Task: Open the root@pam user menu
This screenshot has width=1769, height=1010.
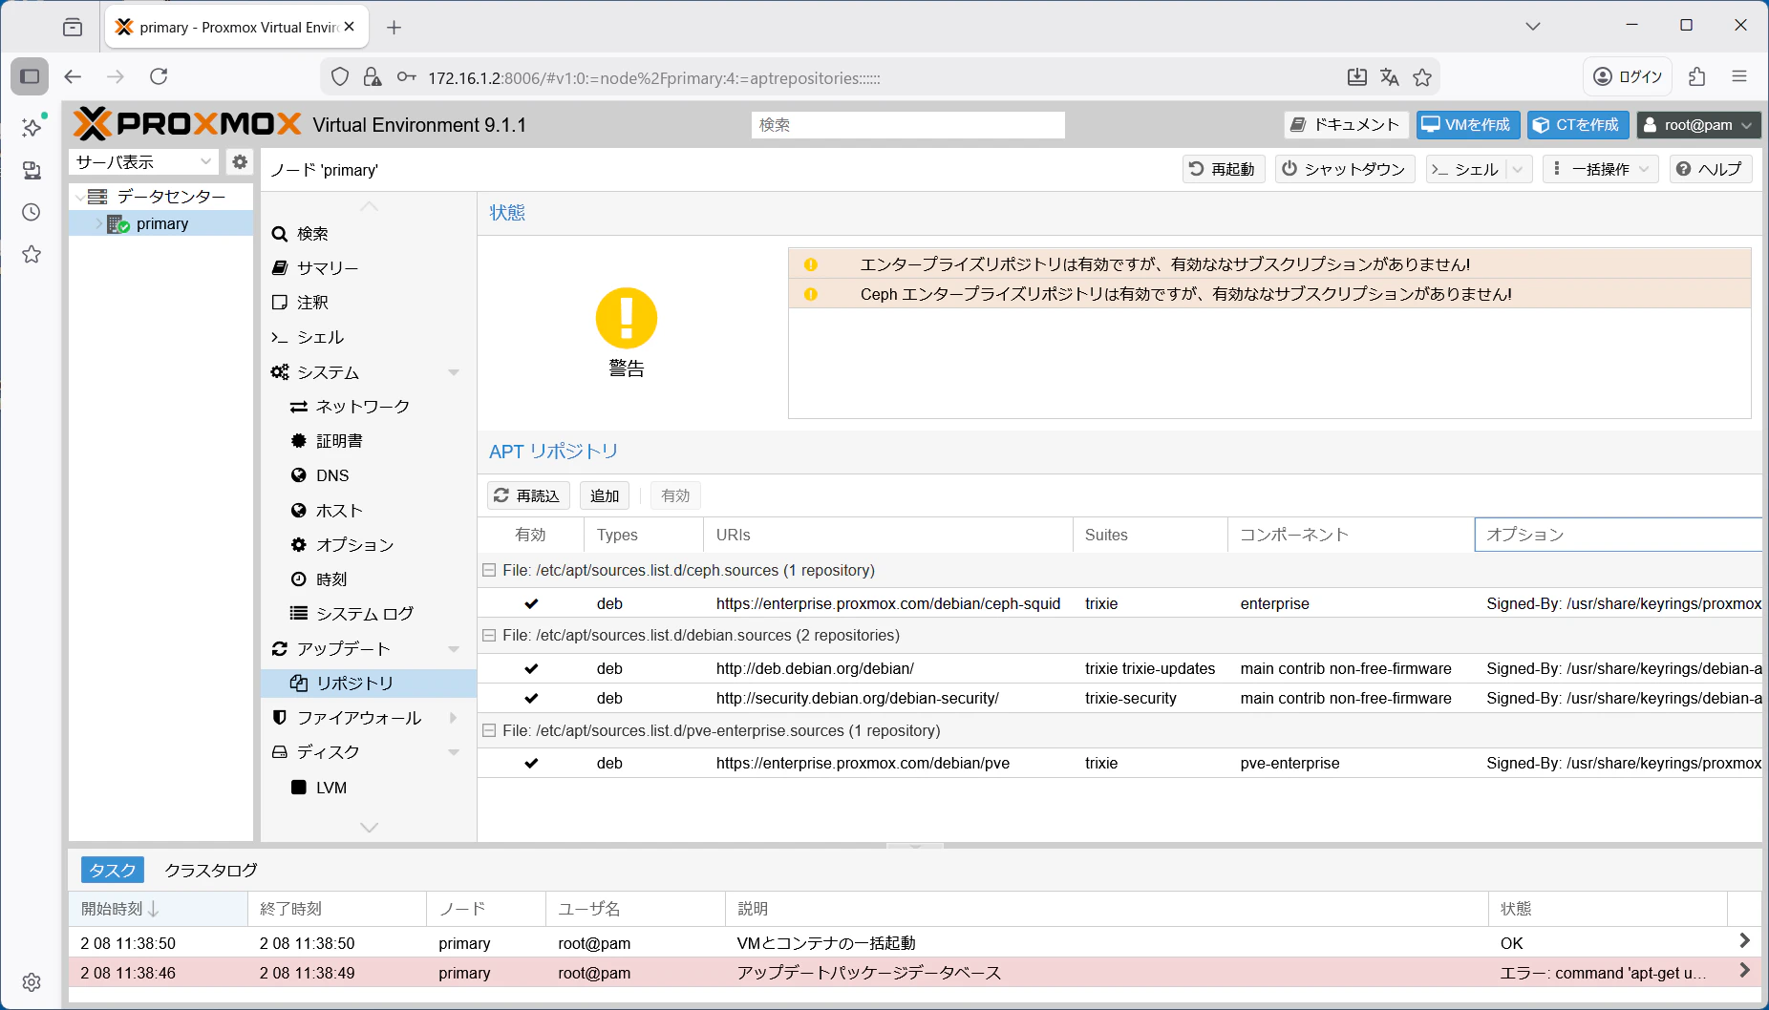Action: click(x=1698, y=125)
